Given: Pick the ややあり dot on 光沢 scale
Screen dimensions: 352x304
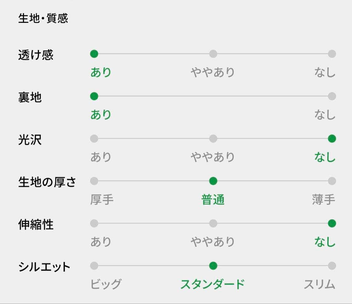Looking at the screenshot, I should coord(213,139).
